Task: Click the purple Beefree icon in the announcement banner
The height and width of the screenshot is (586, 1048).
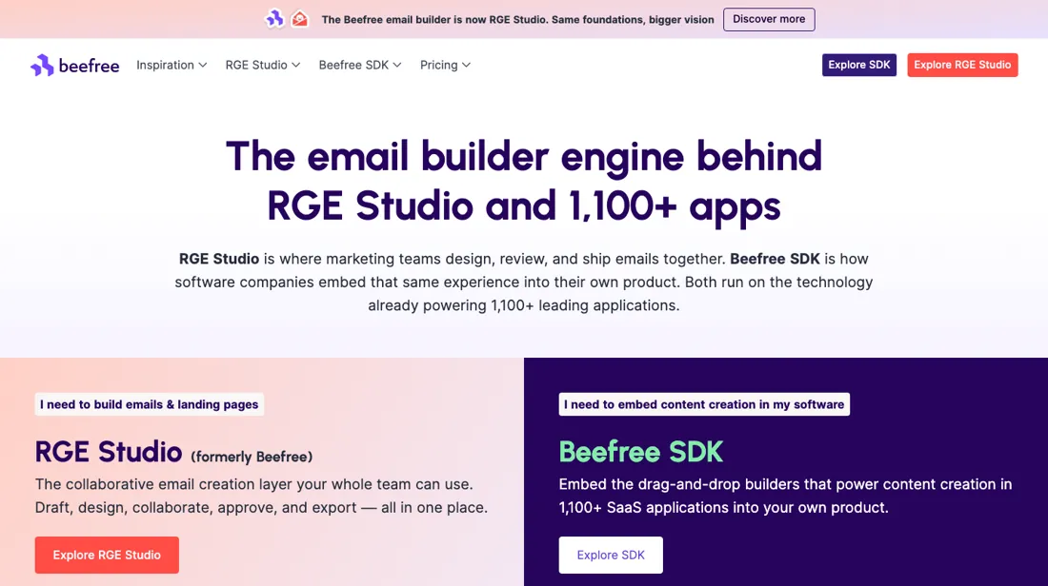Action: 274,19
